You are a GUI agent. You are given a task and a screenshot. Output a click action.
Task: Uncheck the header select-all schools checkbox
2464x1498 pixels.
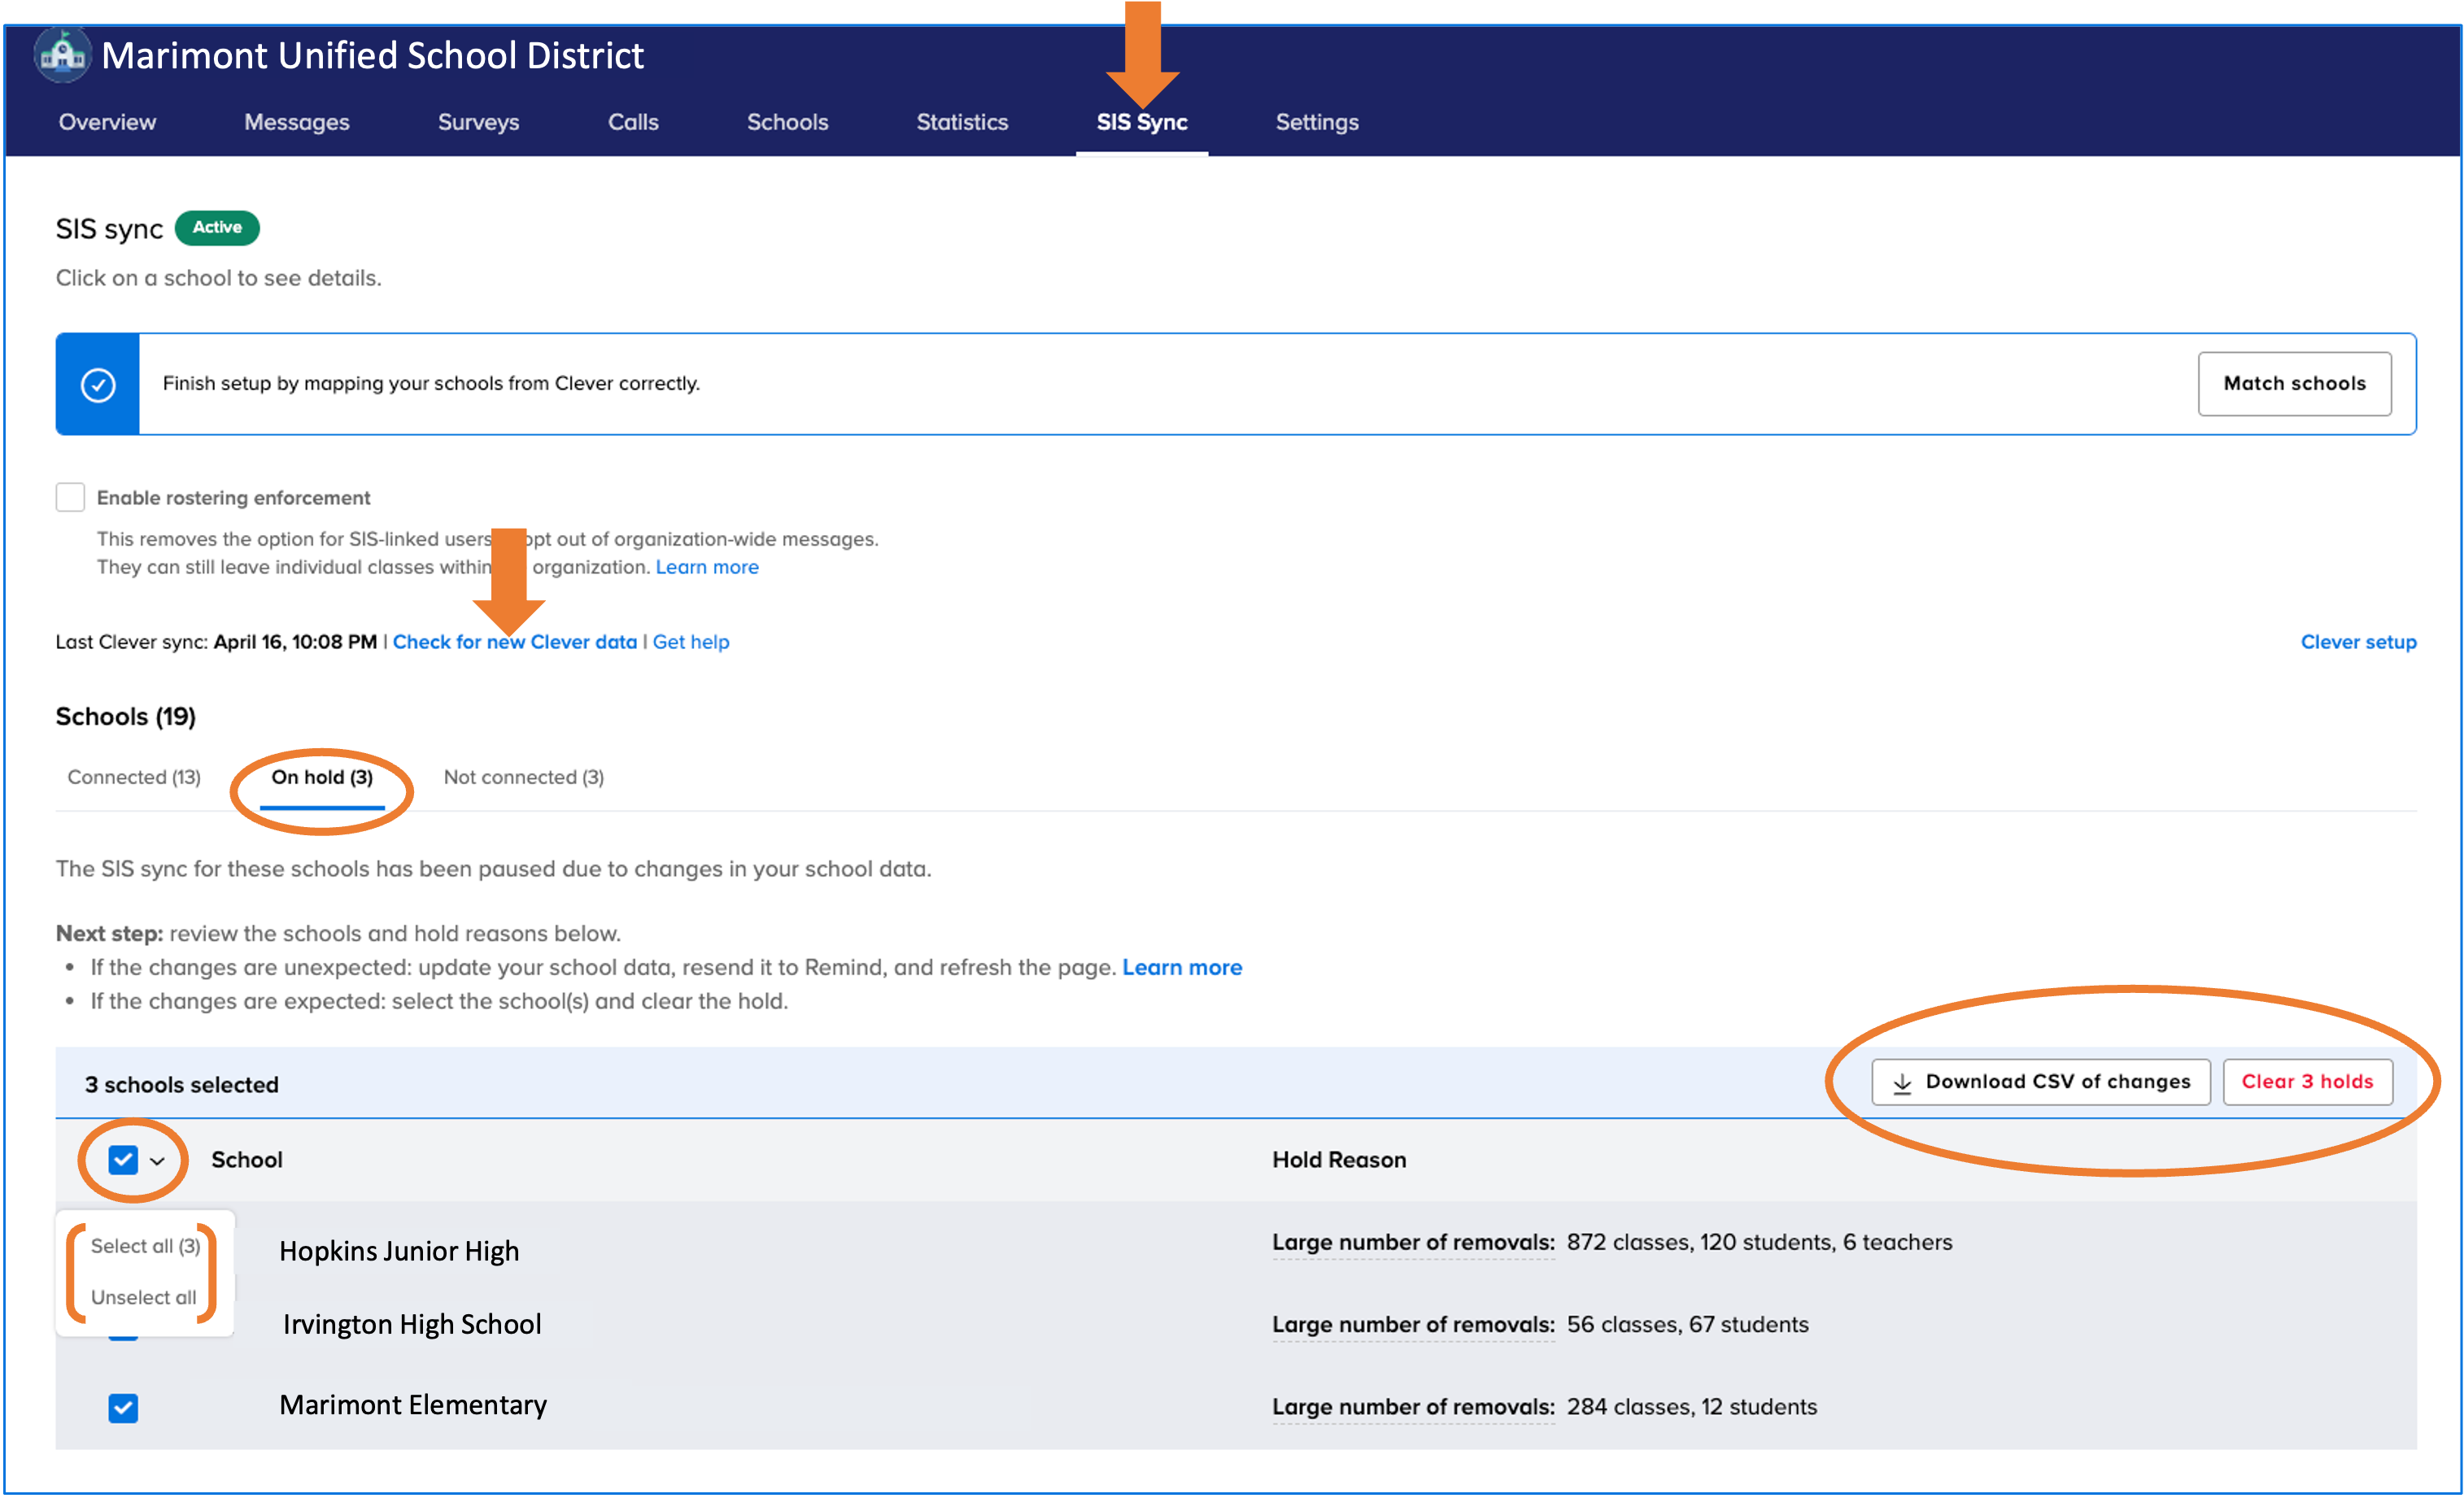point(123,1160)
